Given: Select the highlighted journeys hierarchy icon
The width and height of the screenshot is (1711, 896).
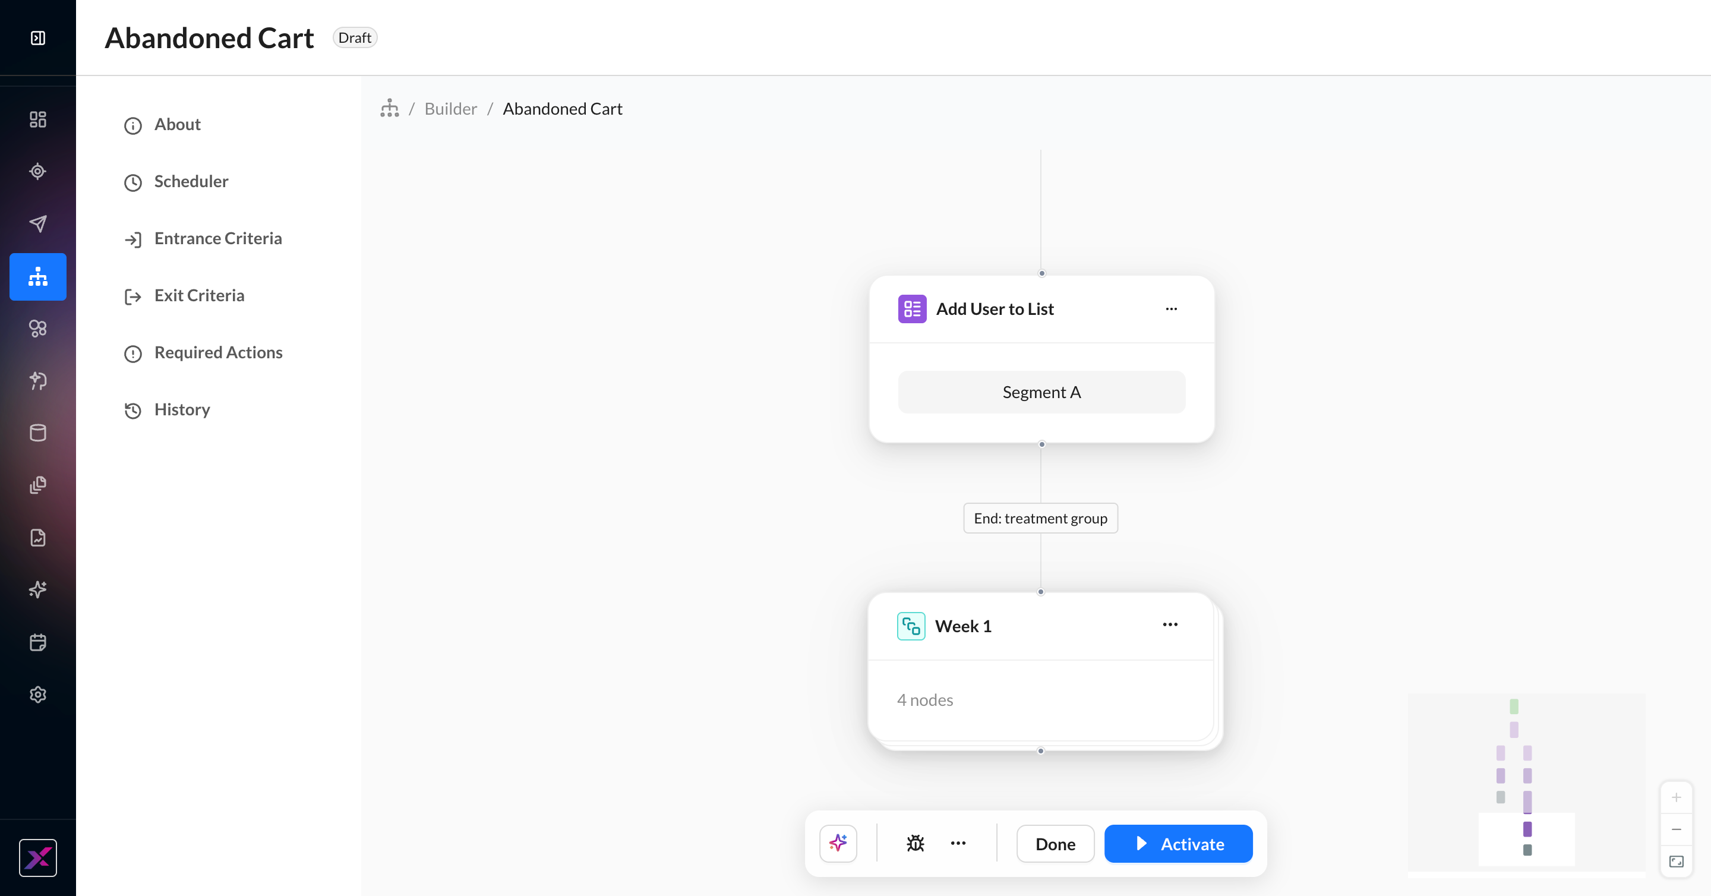Looking at the screenshot, I should tap(38, 277).
